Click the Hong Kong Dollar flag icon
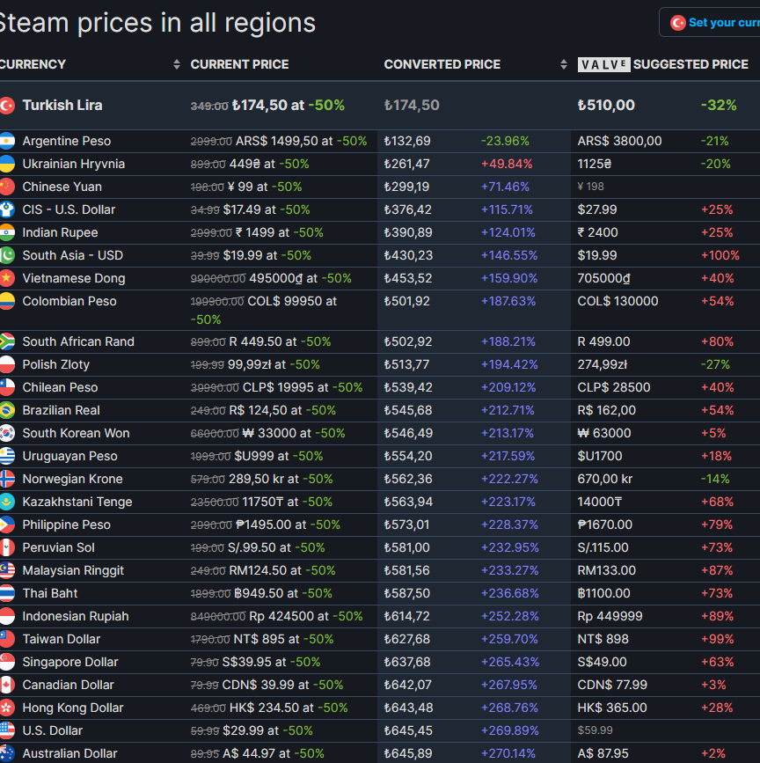This screenshot has height=763, width=760. [7, 708]
